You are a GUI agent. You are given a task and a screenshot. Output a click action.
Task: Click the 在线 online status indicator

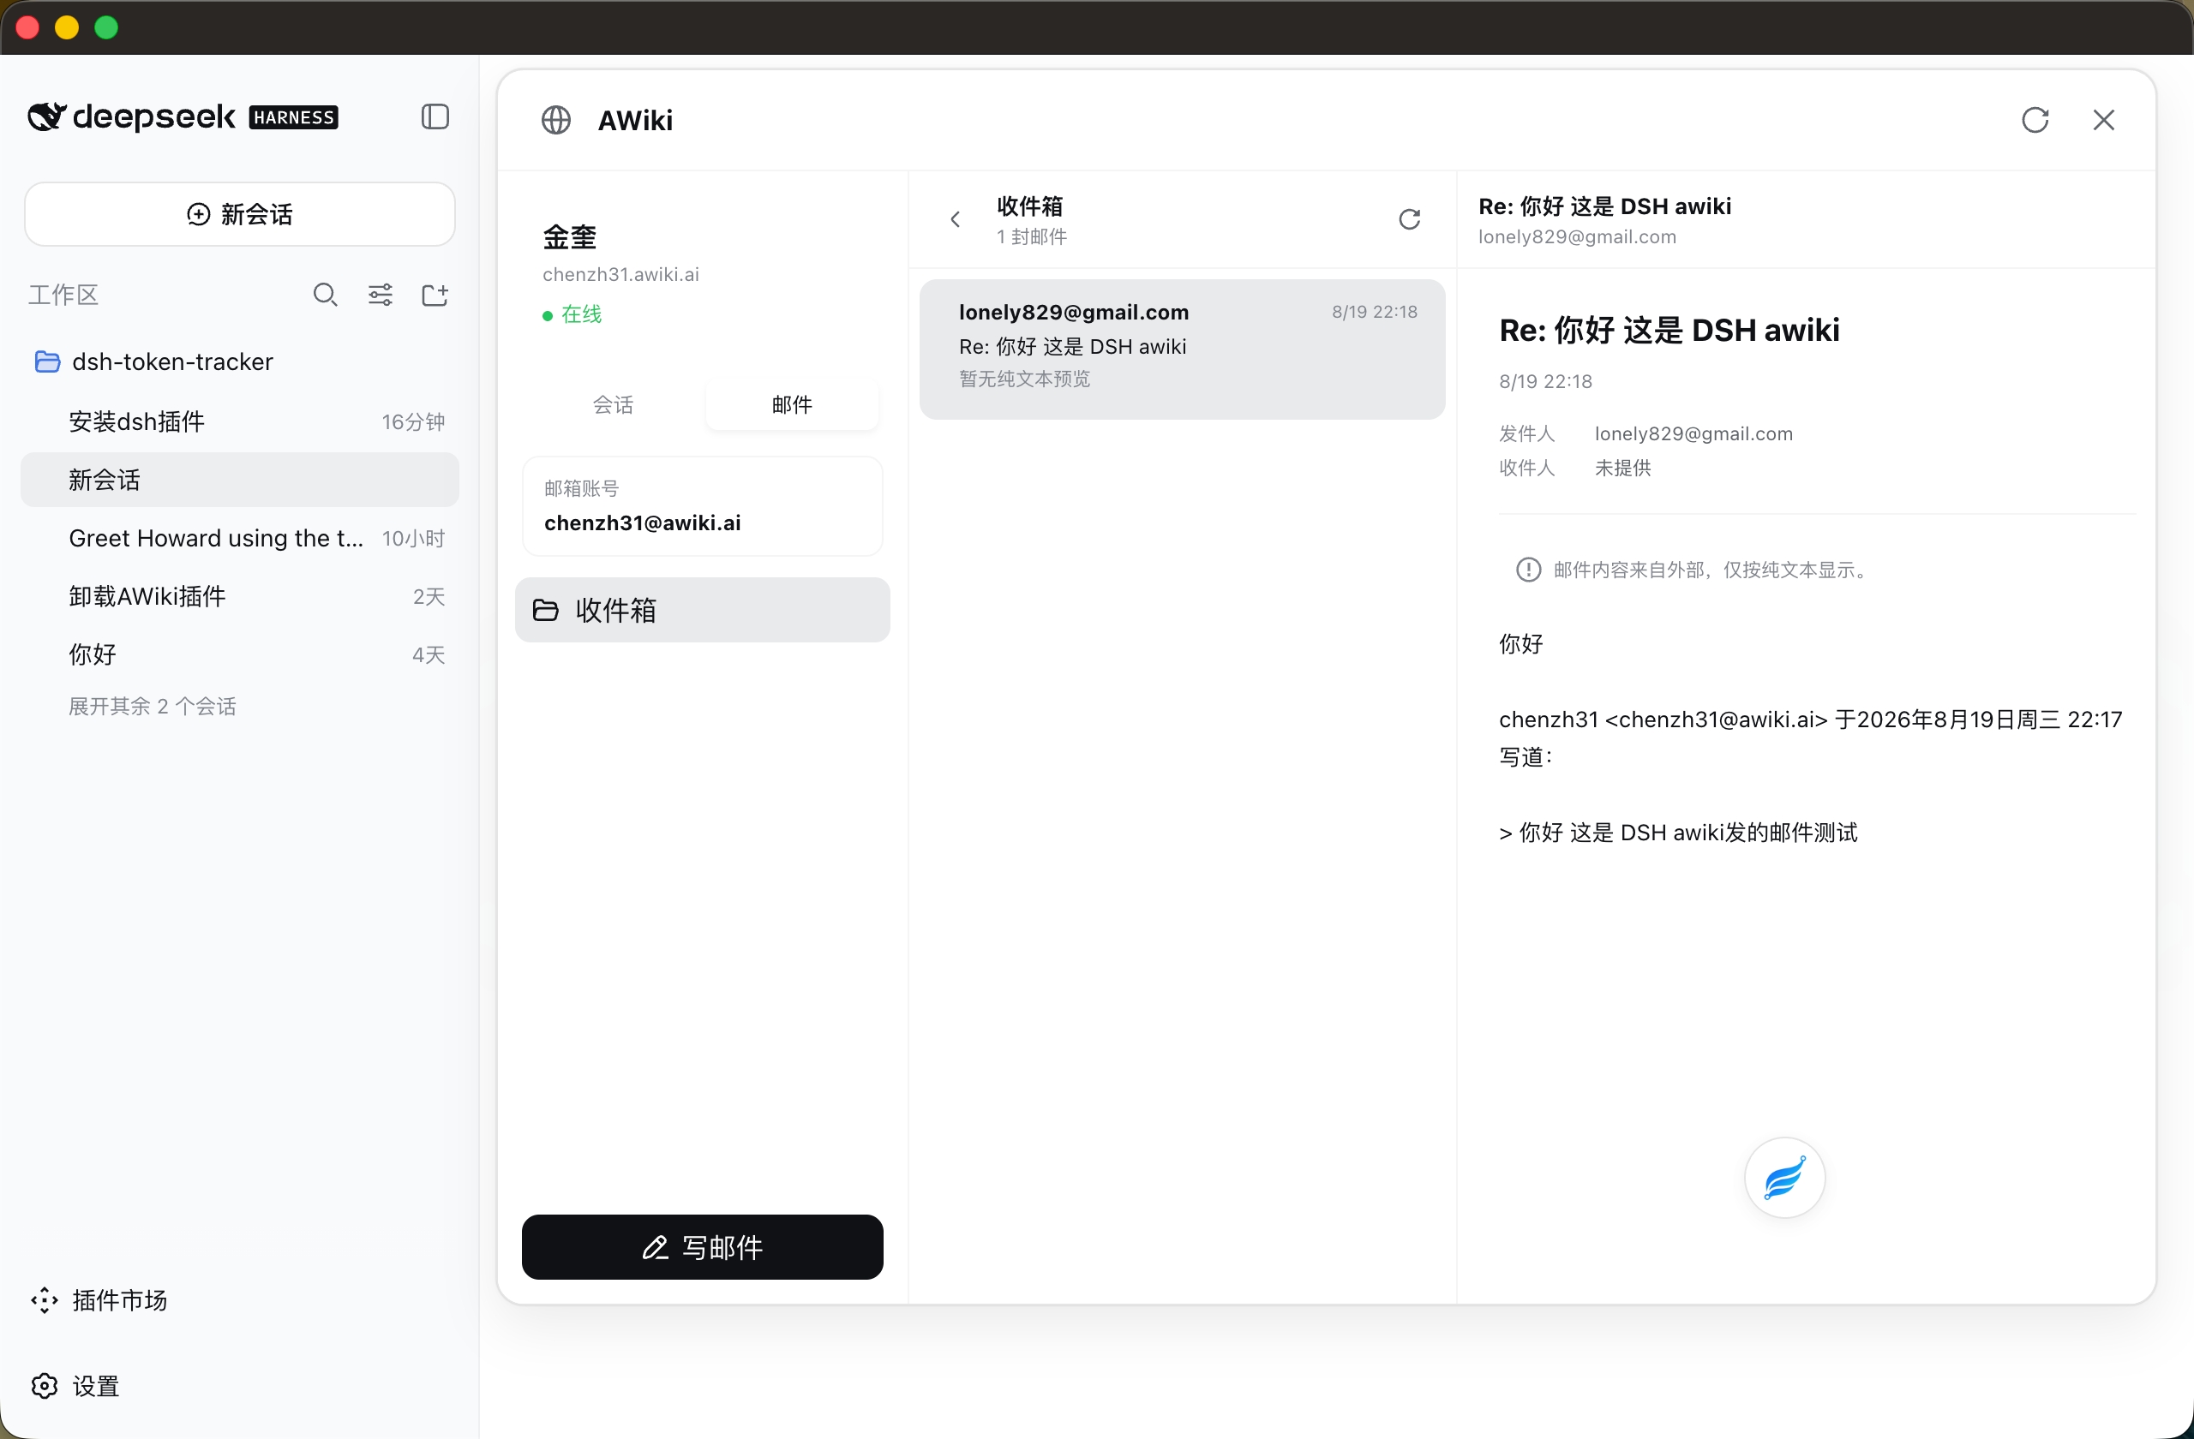click(572, 314)
